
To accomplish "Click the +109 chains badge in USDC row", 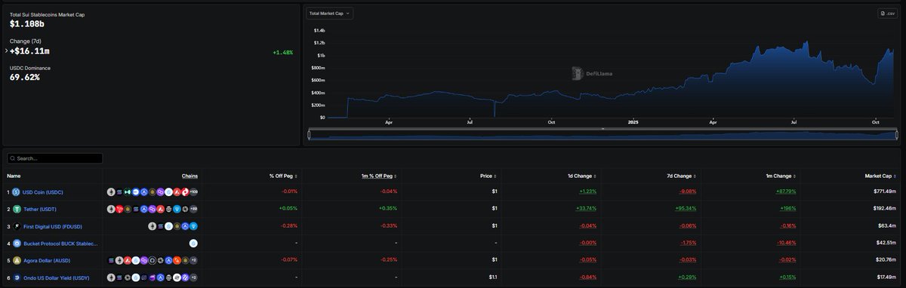I will coord(194,192).
